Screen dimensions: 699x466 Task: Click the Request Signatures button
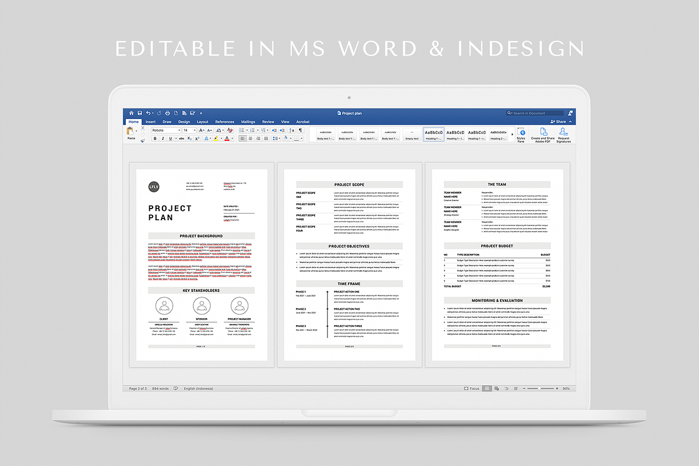point(563,135)
